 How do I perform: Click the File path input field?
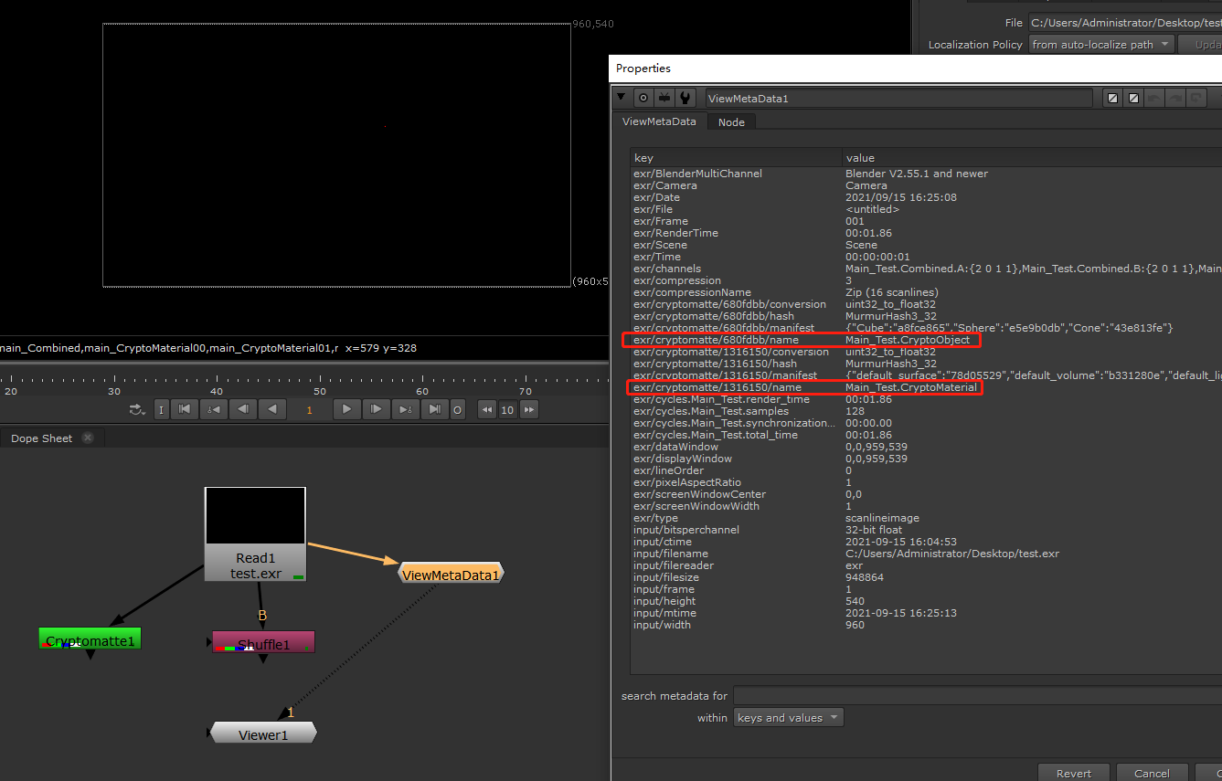click(1124, 23)
